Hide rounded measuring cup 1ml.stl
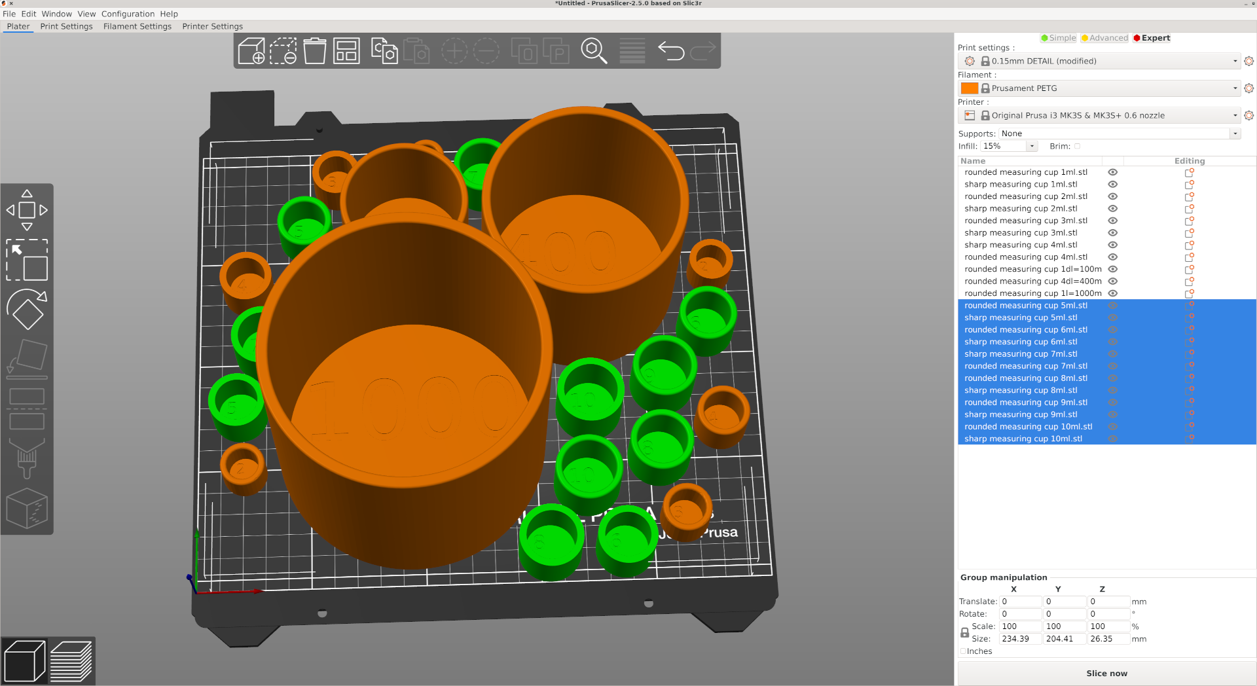 pyautogui.click(x=1112, y=172)
